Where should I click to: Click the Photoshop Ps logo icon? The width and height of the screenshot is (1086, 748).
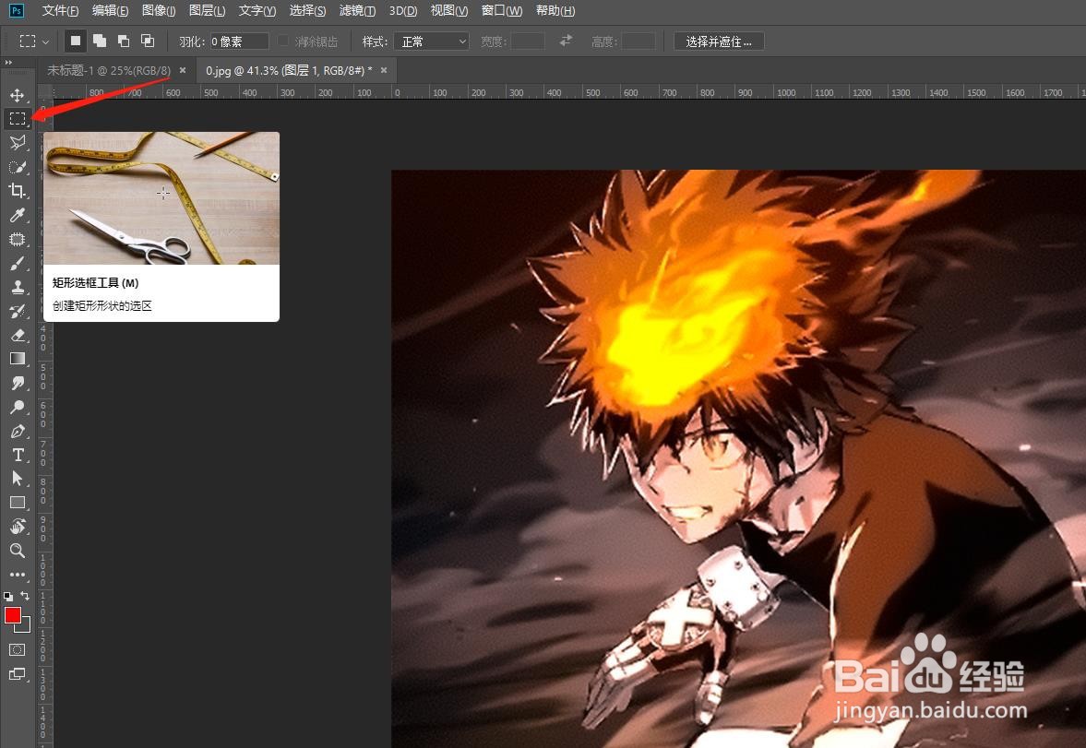[16, 10]
